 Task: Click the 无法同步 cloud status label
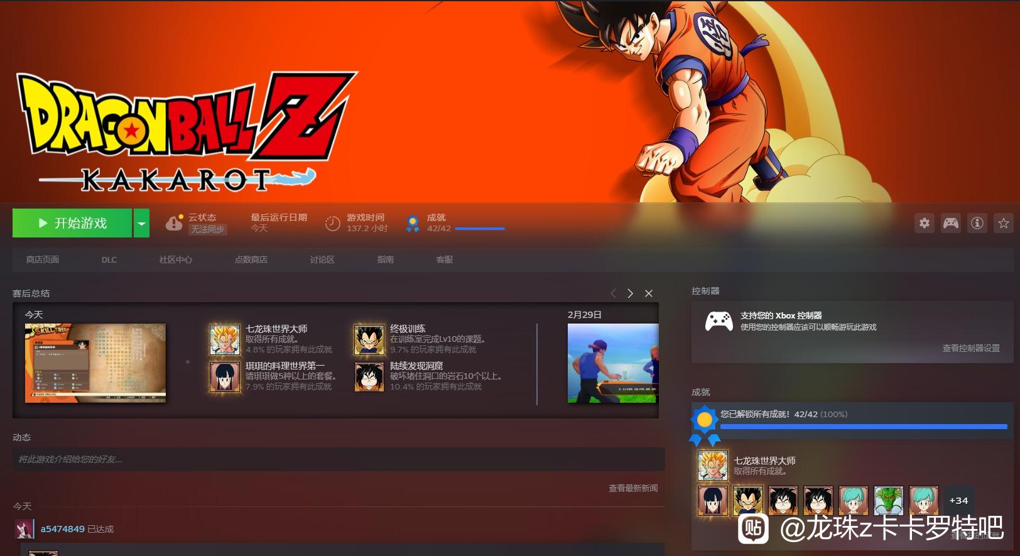click(208, 229)
